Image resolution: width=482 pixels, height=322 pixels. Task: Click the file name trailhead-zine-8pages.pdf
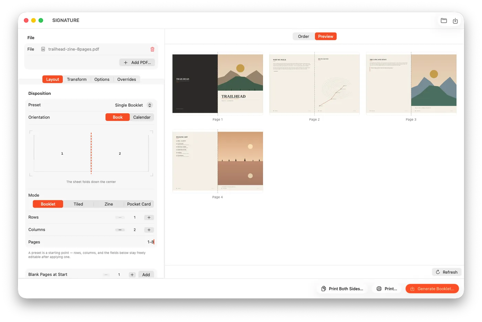[x=74, y=49]
